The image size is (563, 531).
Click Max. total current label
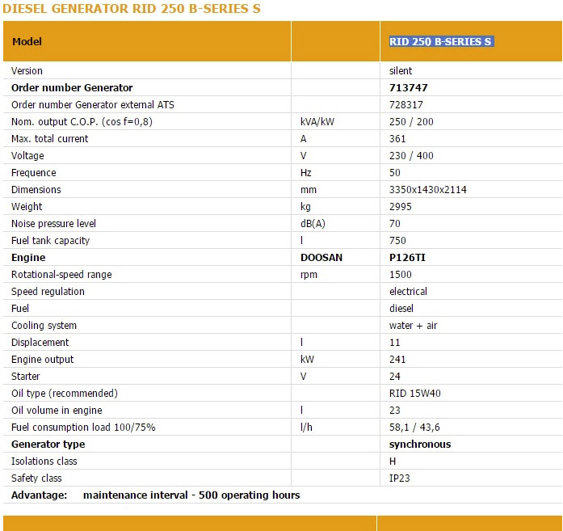(x=49, y=139)
